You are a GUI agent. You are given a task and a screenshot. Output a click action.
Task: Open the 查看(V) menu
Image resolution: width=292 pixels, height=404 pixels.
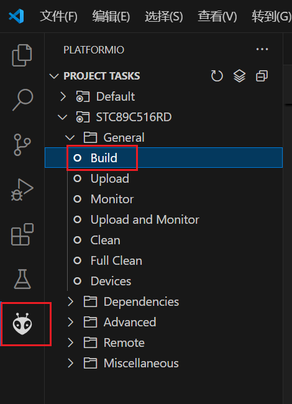[x=217, y=16]
